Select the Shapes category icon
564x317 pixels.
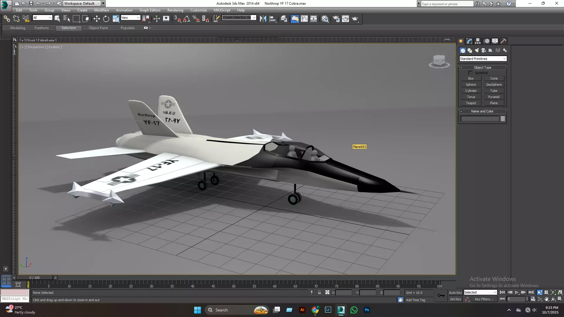coord(470,50)
